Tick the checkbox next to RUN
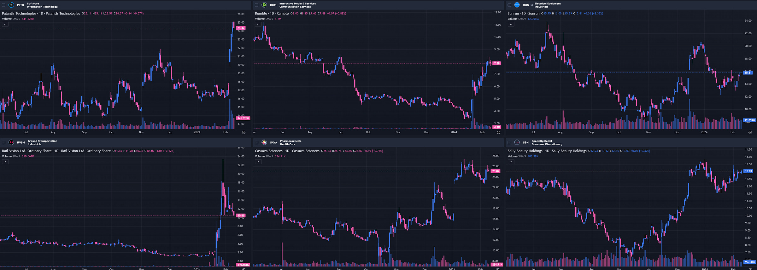 point(509,5)
